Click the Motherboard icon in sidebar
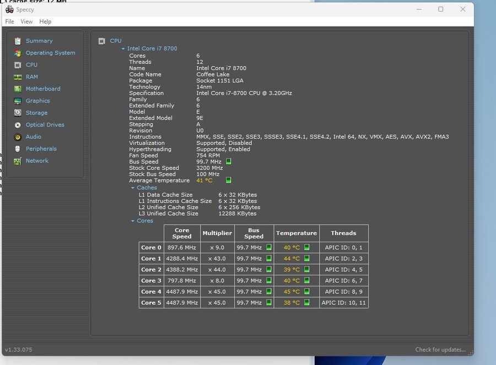This screenshot has height=365, width=496. (18, 89)
